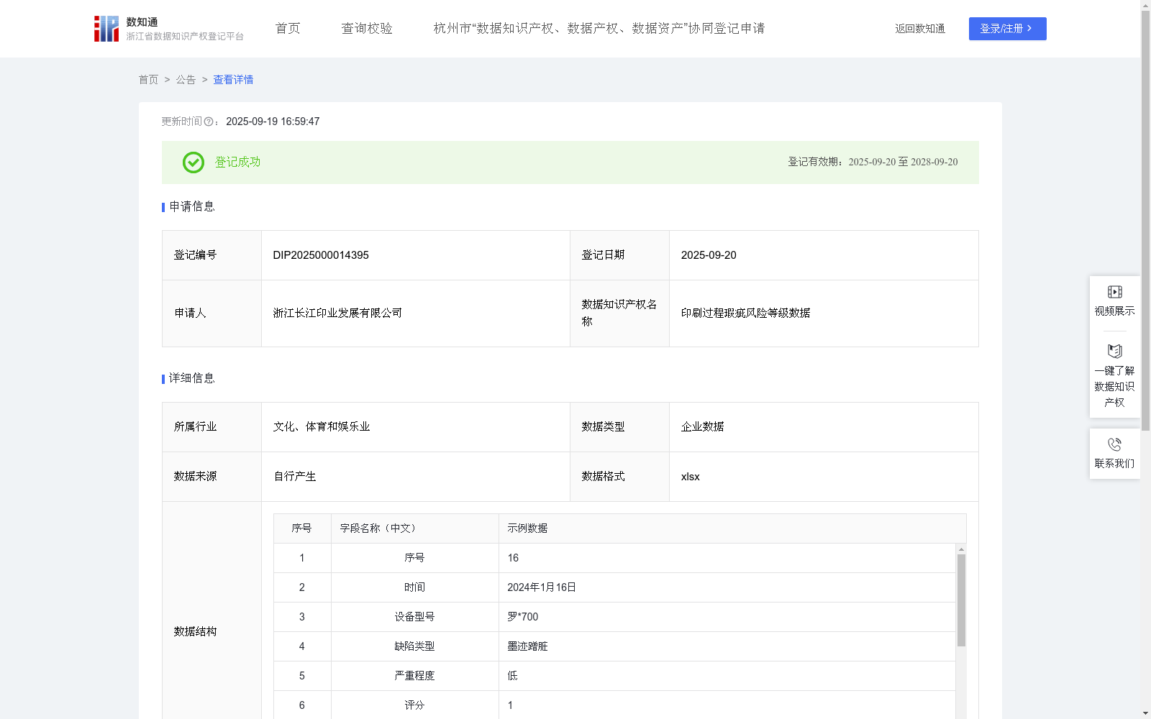Click the 数知通 platform logo

click(x=168, y=29)
